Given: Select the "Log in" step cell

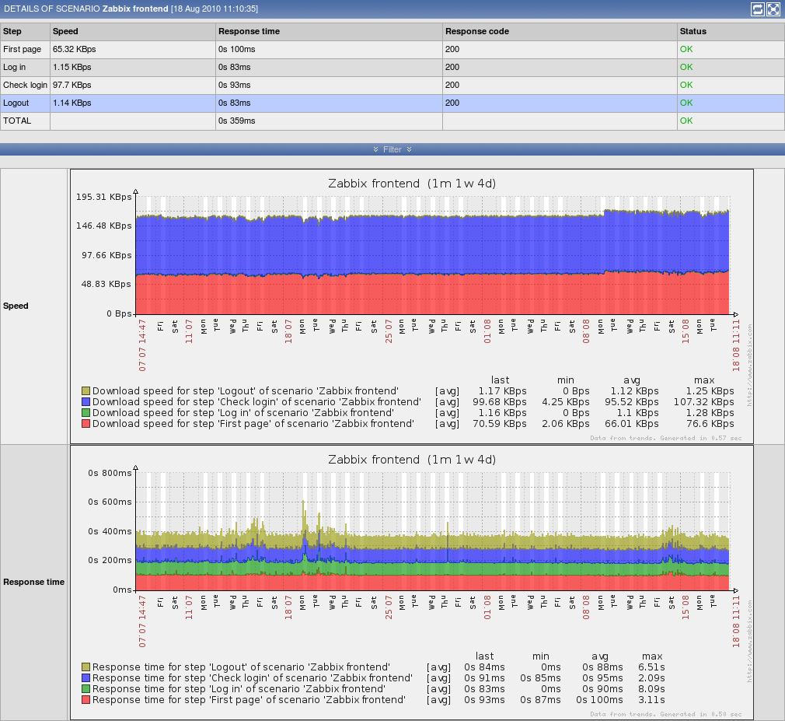Looking at the screenshot, I should [x=25, y=67].
